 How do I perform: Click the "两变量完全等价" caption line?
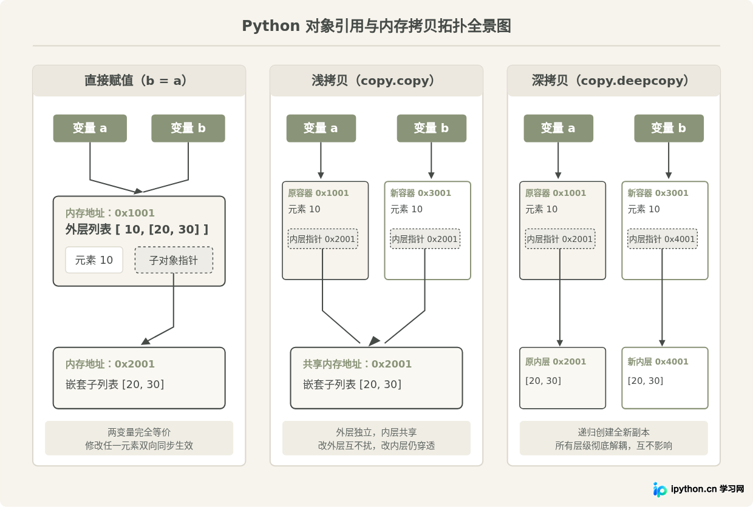click(x=139, y=432)
